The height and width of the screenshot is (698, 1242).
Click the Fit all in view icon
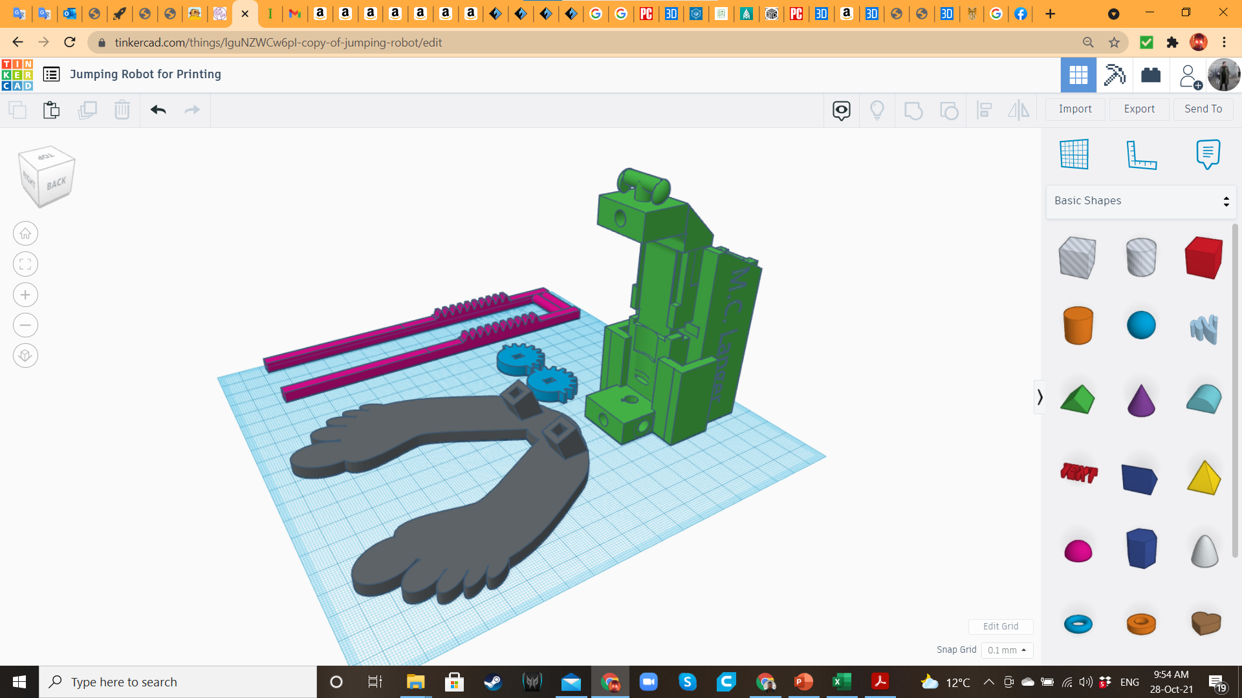[x=25, y=264]
